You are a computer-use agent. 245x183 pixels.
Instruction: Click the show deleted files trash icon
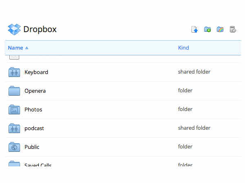tap(233, 29)
